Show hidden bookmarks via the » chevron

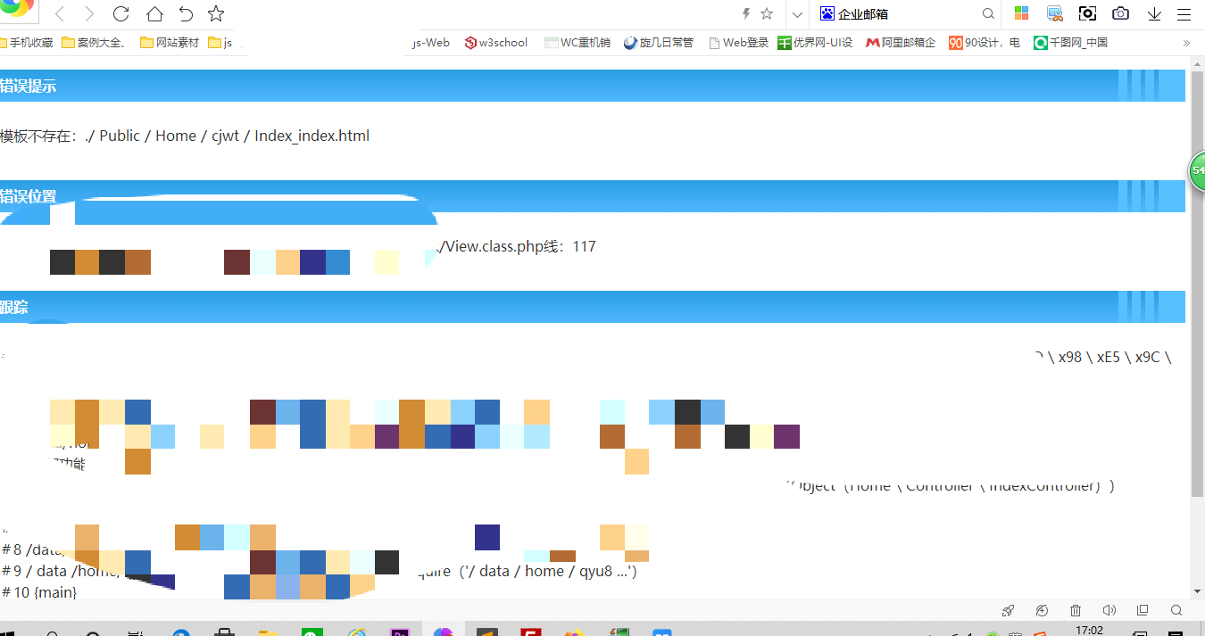(x=1187, y=42)
